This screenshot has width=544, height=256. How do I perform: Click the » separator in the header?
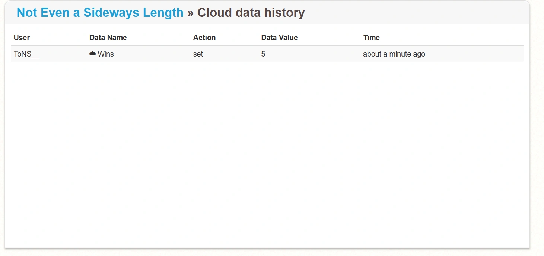[191, 12]
